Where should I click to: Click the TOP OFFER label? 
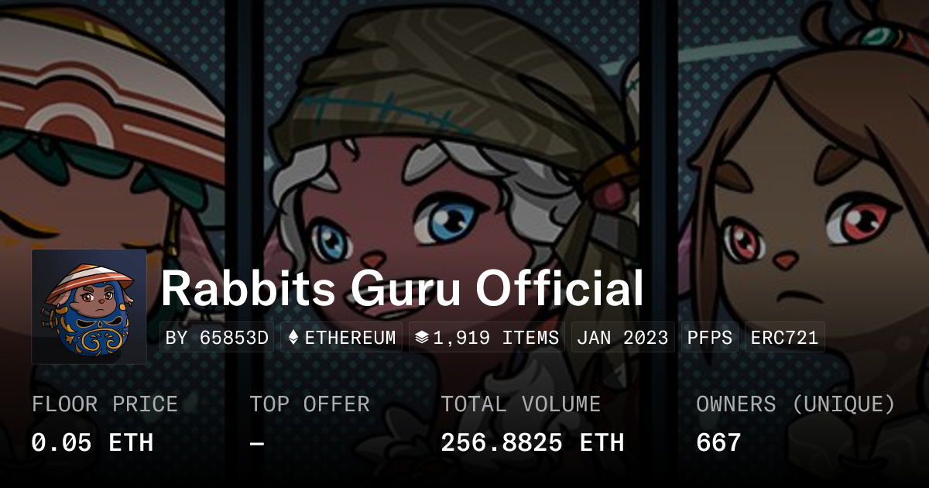[310, 404]
